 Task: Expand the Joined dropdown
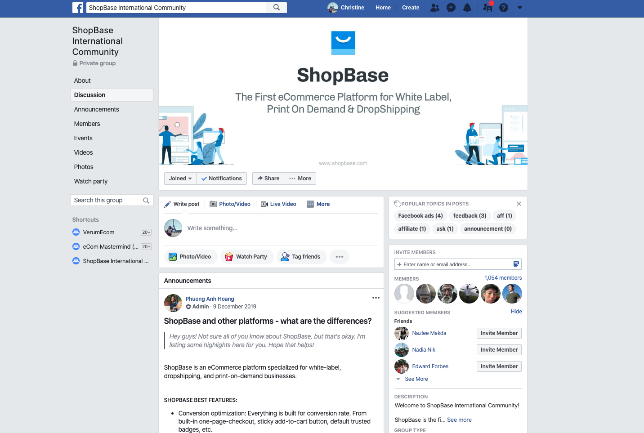click(180, 179)
